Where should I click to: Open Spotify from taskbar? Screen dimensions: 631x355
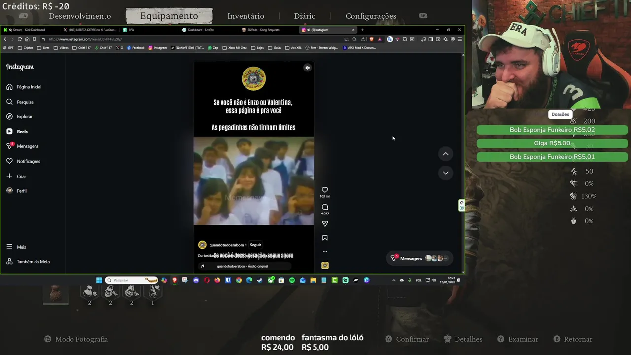pyautogui.click(x=292, y=280)
